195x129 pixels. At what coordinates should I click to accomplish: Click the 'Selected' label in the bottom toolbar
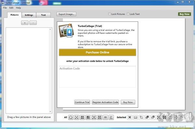click(x=121, y=117)
